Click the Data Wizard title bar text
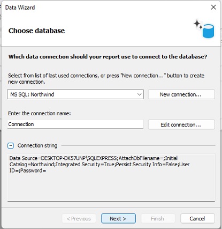 [20, 8]
